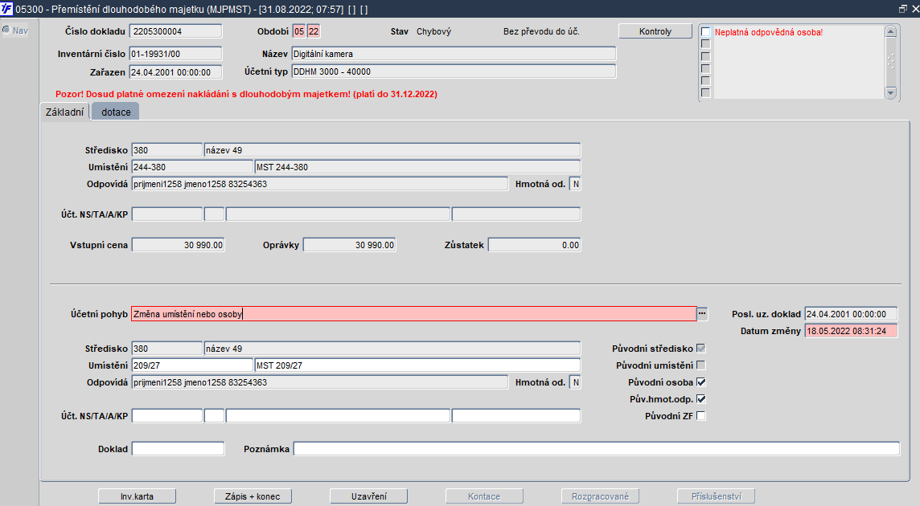Click the Uzavření button
This screenshot has width=920, height=506.
coord(368,496)
